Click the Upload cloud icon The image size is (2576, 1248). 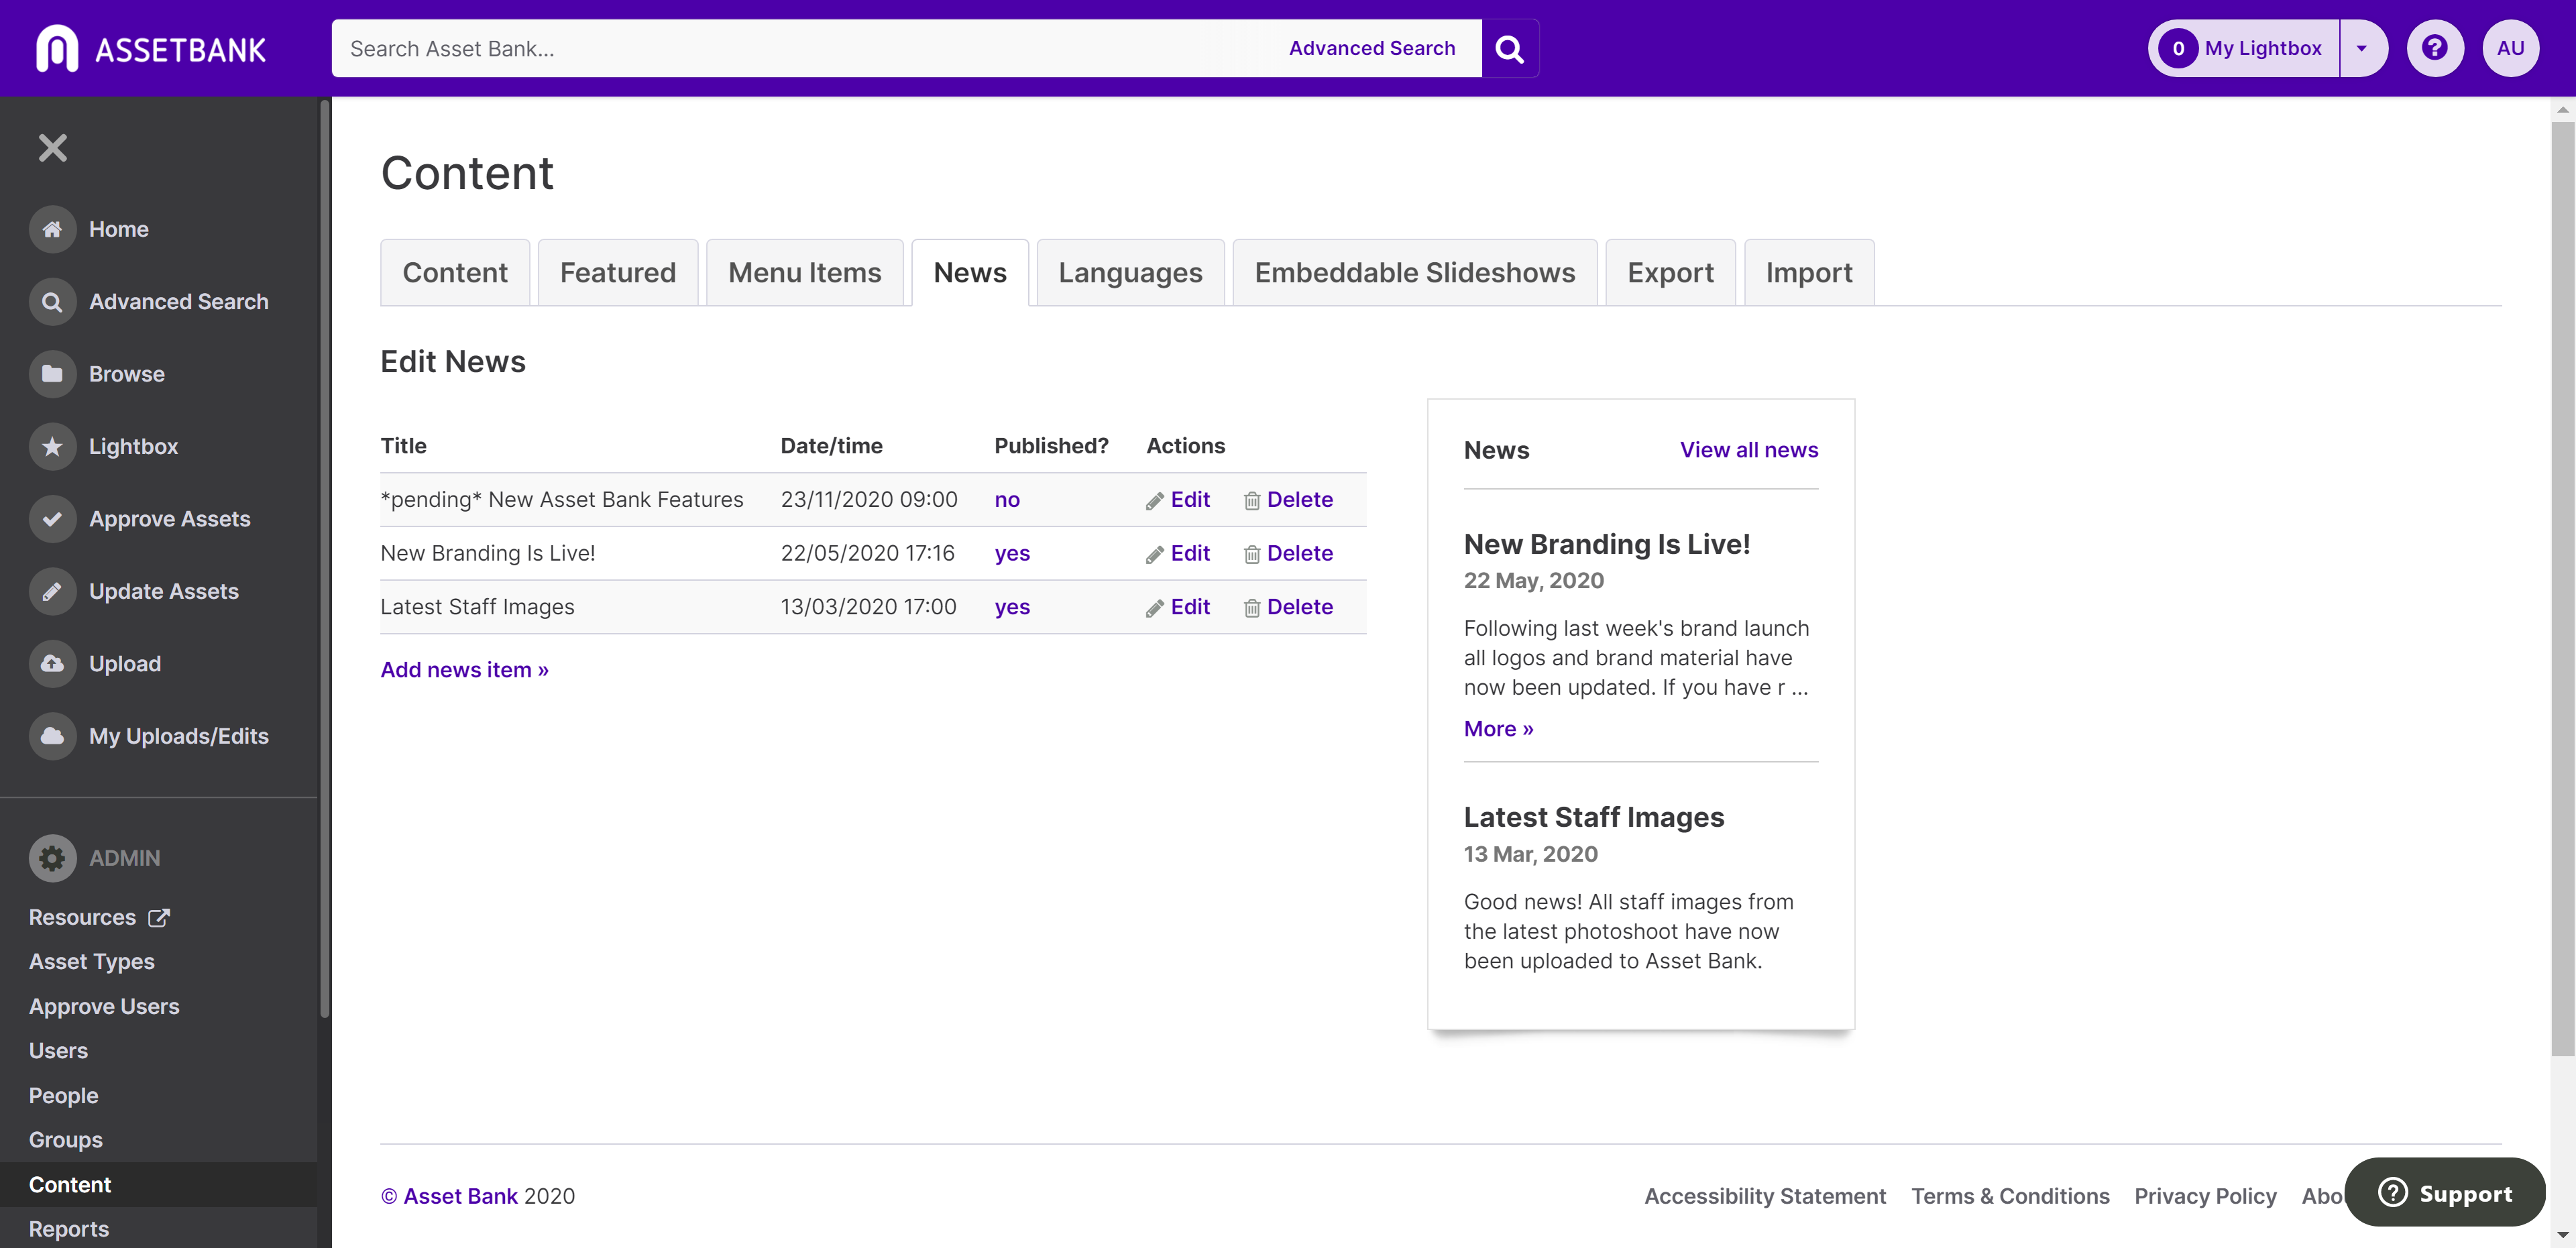52,664
